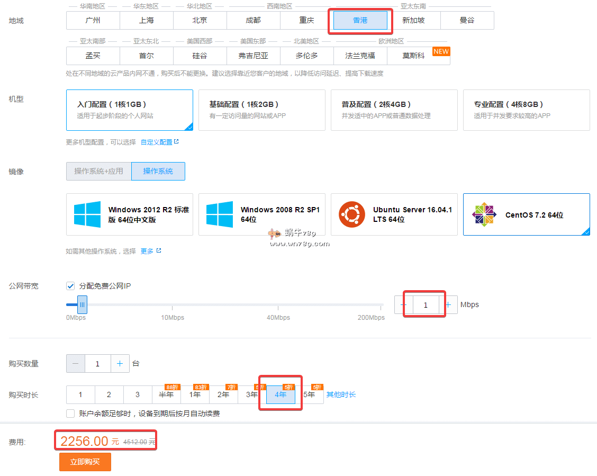Click the 立即购买 button
Image resolution: width=597 pixels, height=476 pixels.
[85, 462]
